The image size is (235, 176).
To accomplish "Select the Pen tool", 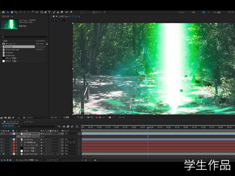I will point(45,12).
